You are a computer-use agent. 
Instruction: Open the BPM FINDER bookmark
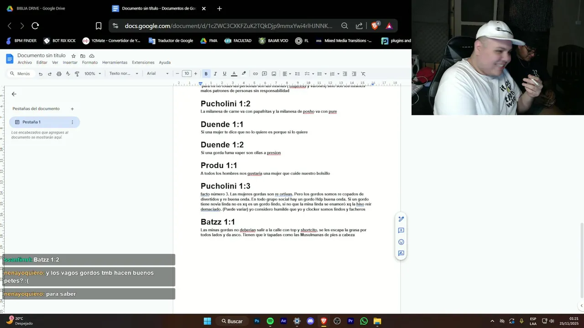21,41
